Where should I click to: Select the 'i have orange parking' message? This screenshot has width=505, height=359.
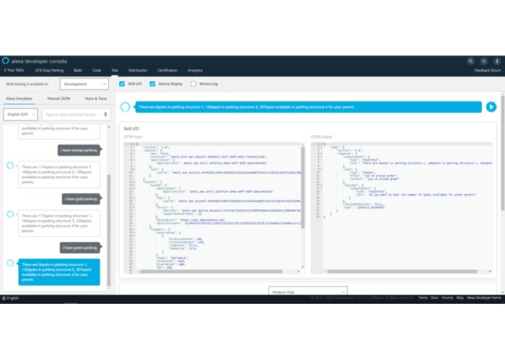79,150
